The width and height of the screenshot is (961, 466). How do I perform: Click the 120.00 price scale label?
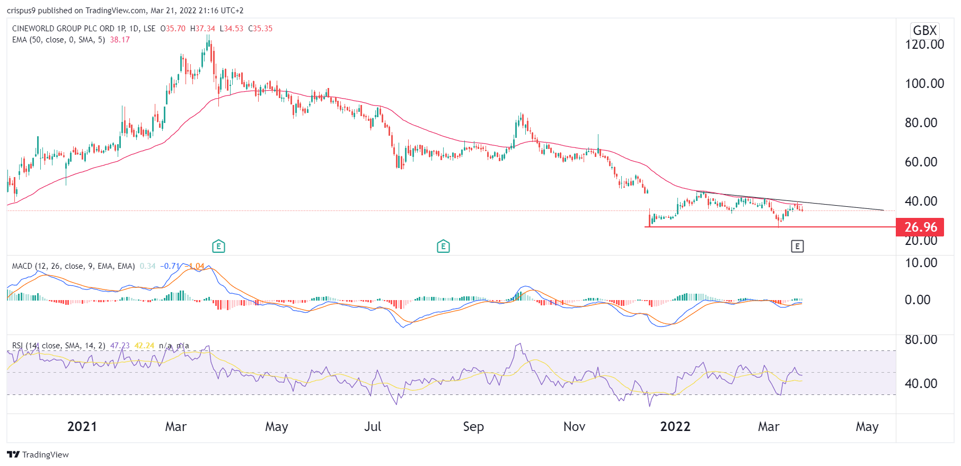tap(924, 45)
